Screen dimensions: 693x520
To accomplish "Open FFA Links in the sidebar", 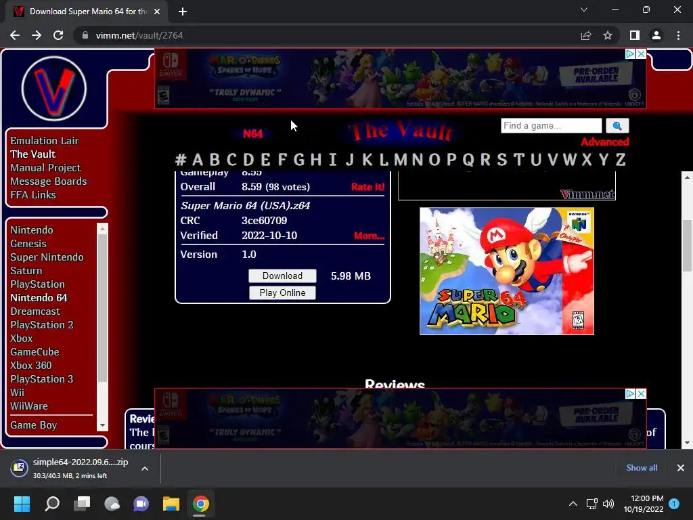I will (x=33, y=195).
